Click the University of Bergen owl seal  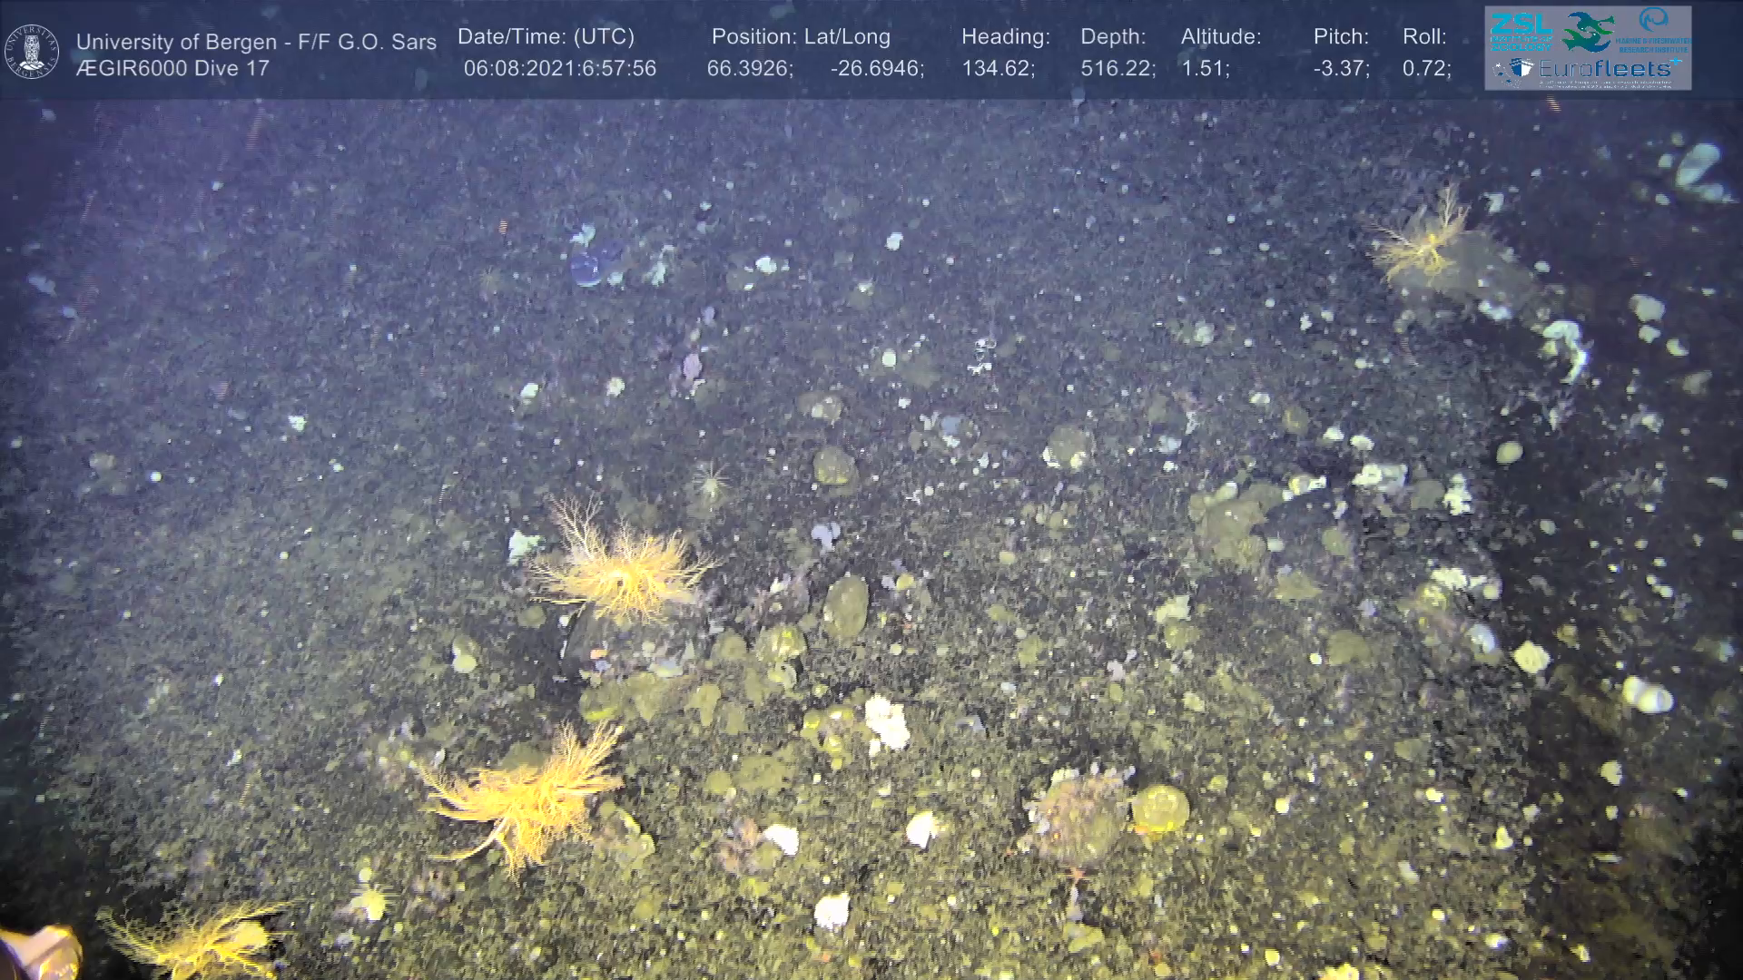coord(32,51)
